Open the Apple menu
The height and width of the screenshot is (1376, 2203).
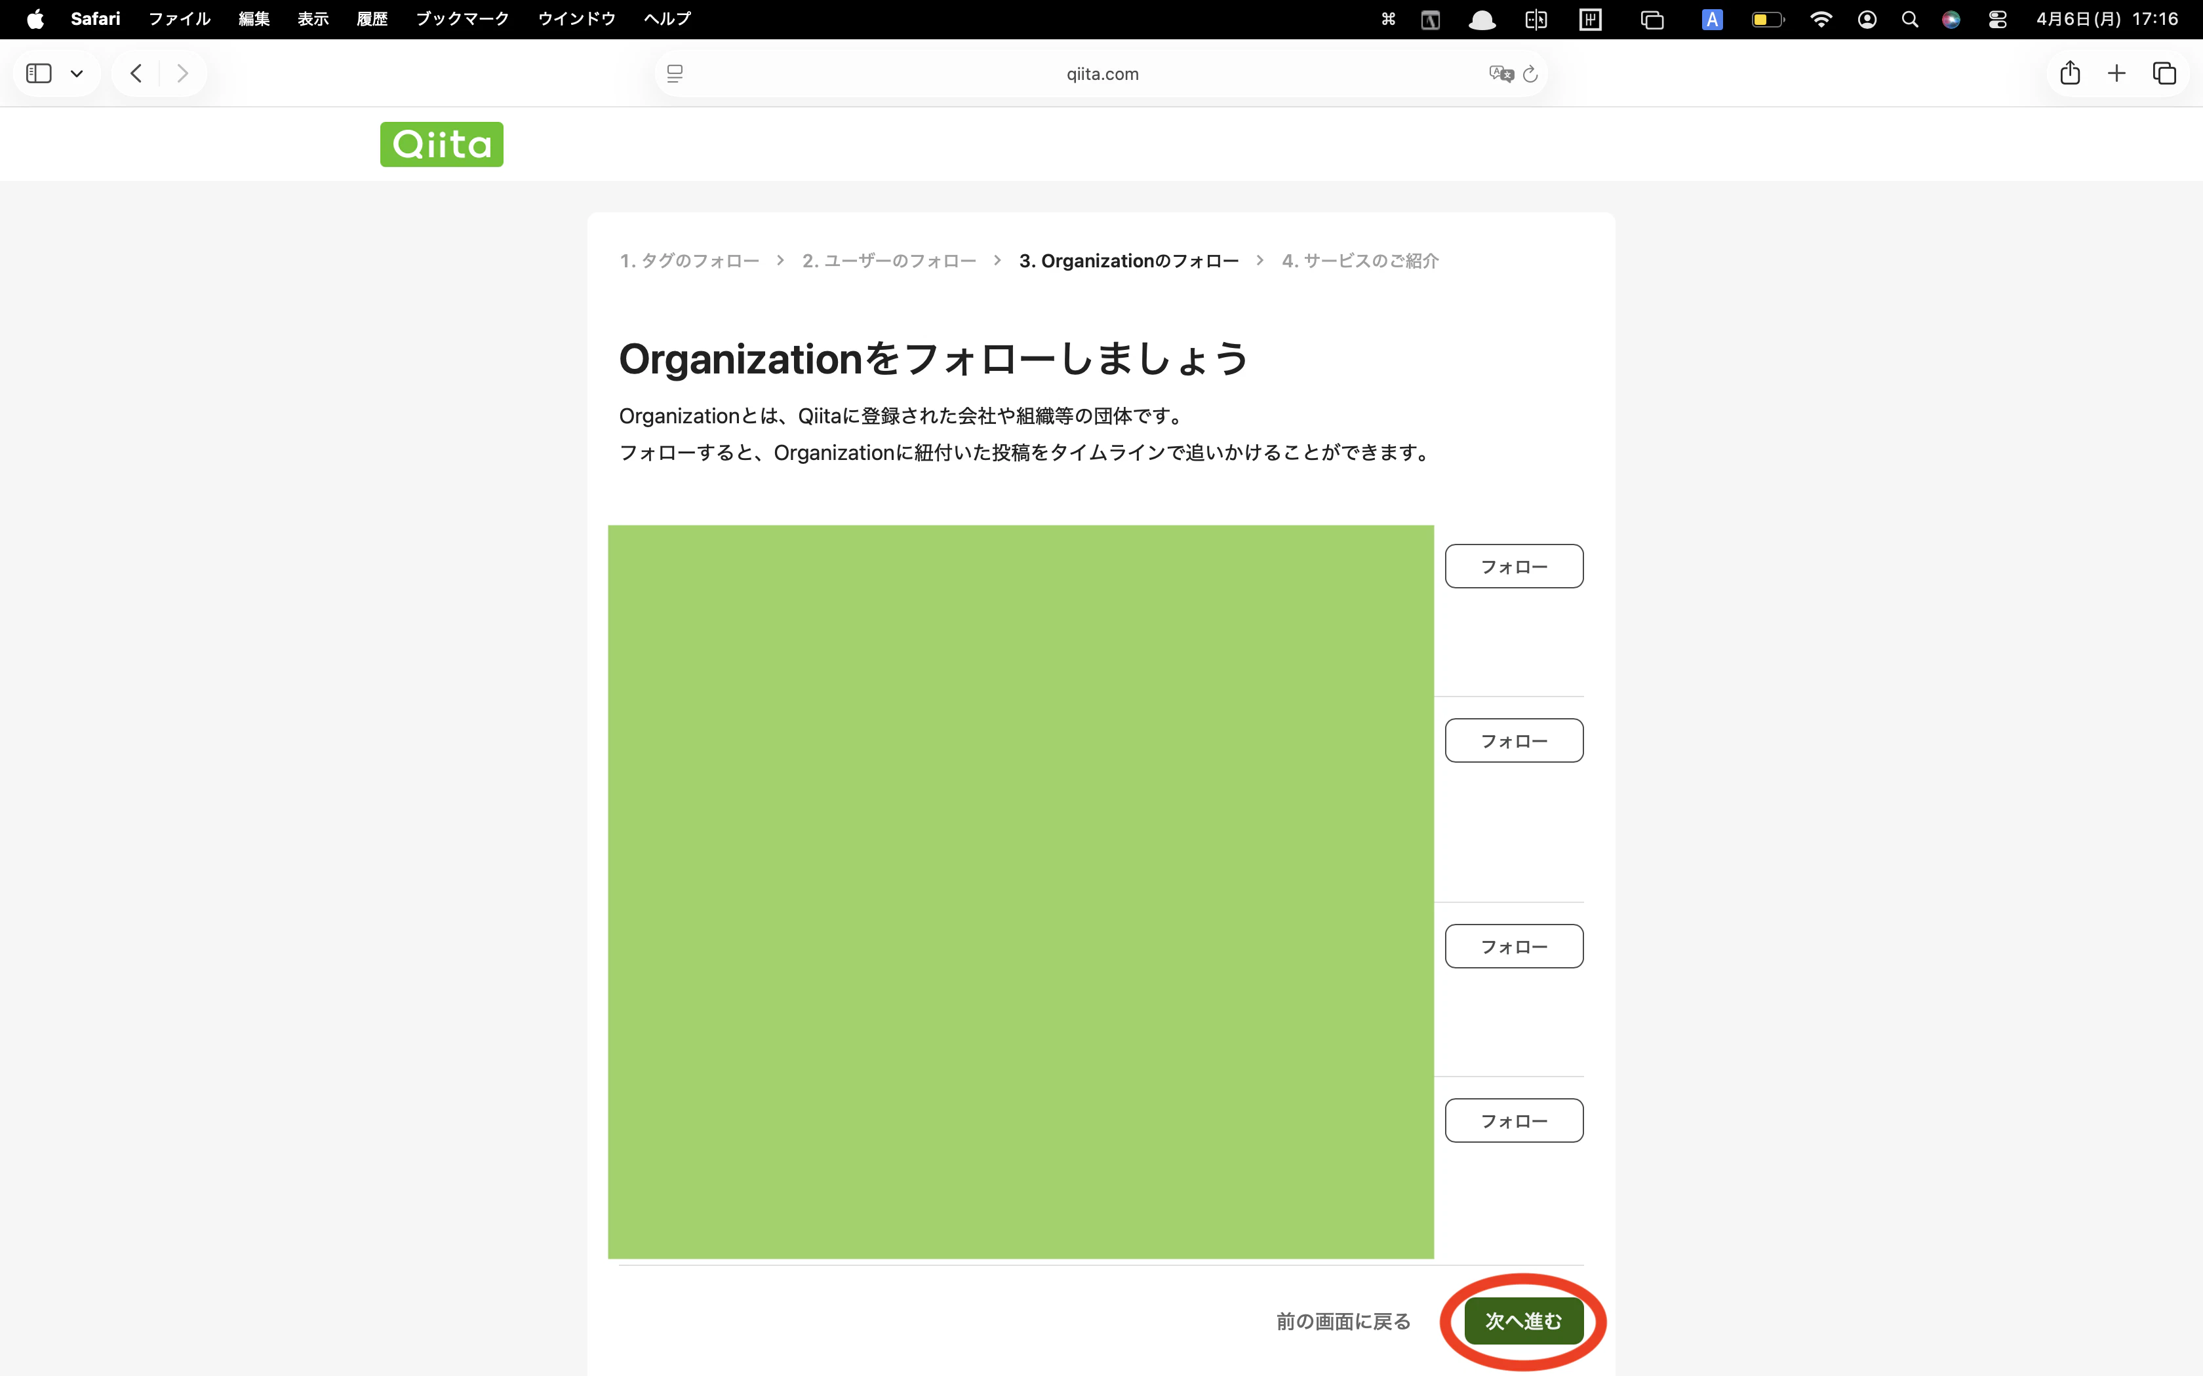click(x=35, y=19)
